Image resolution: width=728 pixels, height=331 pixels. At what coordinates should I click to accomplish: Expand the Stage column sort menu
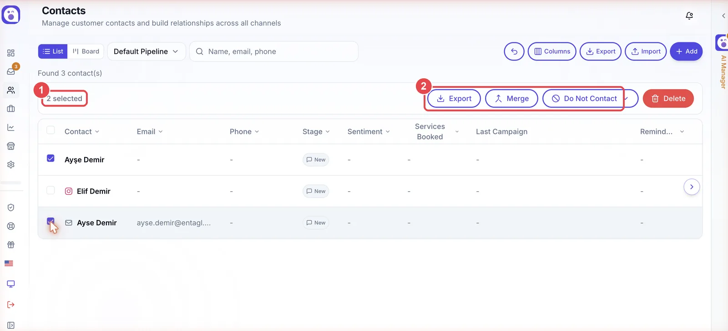328,132
